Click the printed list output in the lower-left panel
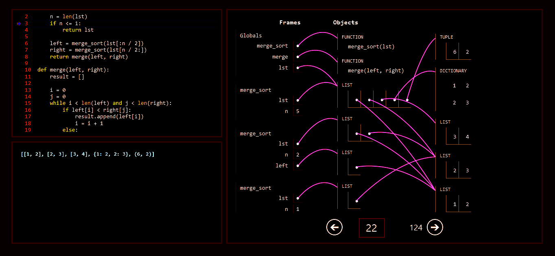 point(87,154)
